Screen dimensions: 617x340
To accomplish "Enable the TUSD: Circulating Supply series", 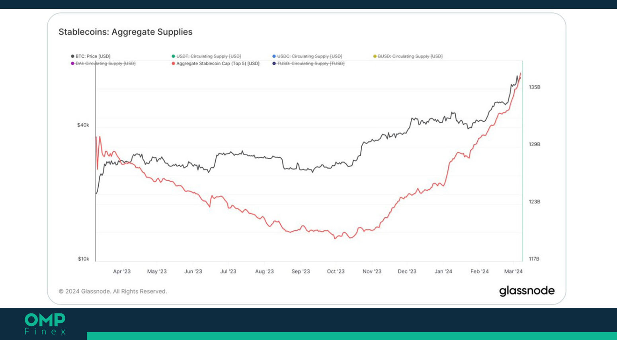I will pyautogui.click(x=308, y=64).
